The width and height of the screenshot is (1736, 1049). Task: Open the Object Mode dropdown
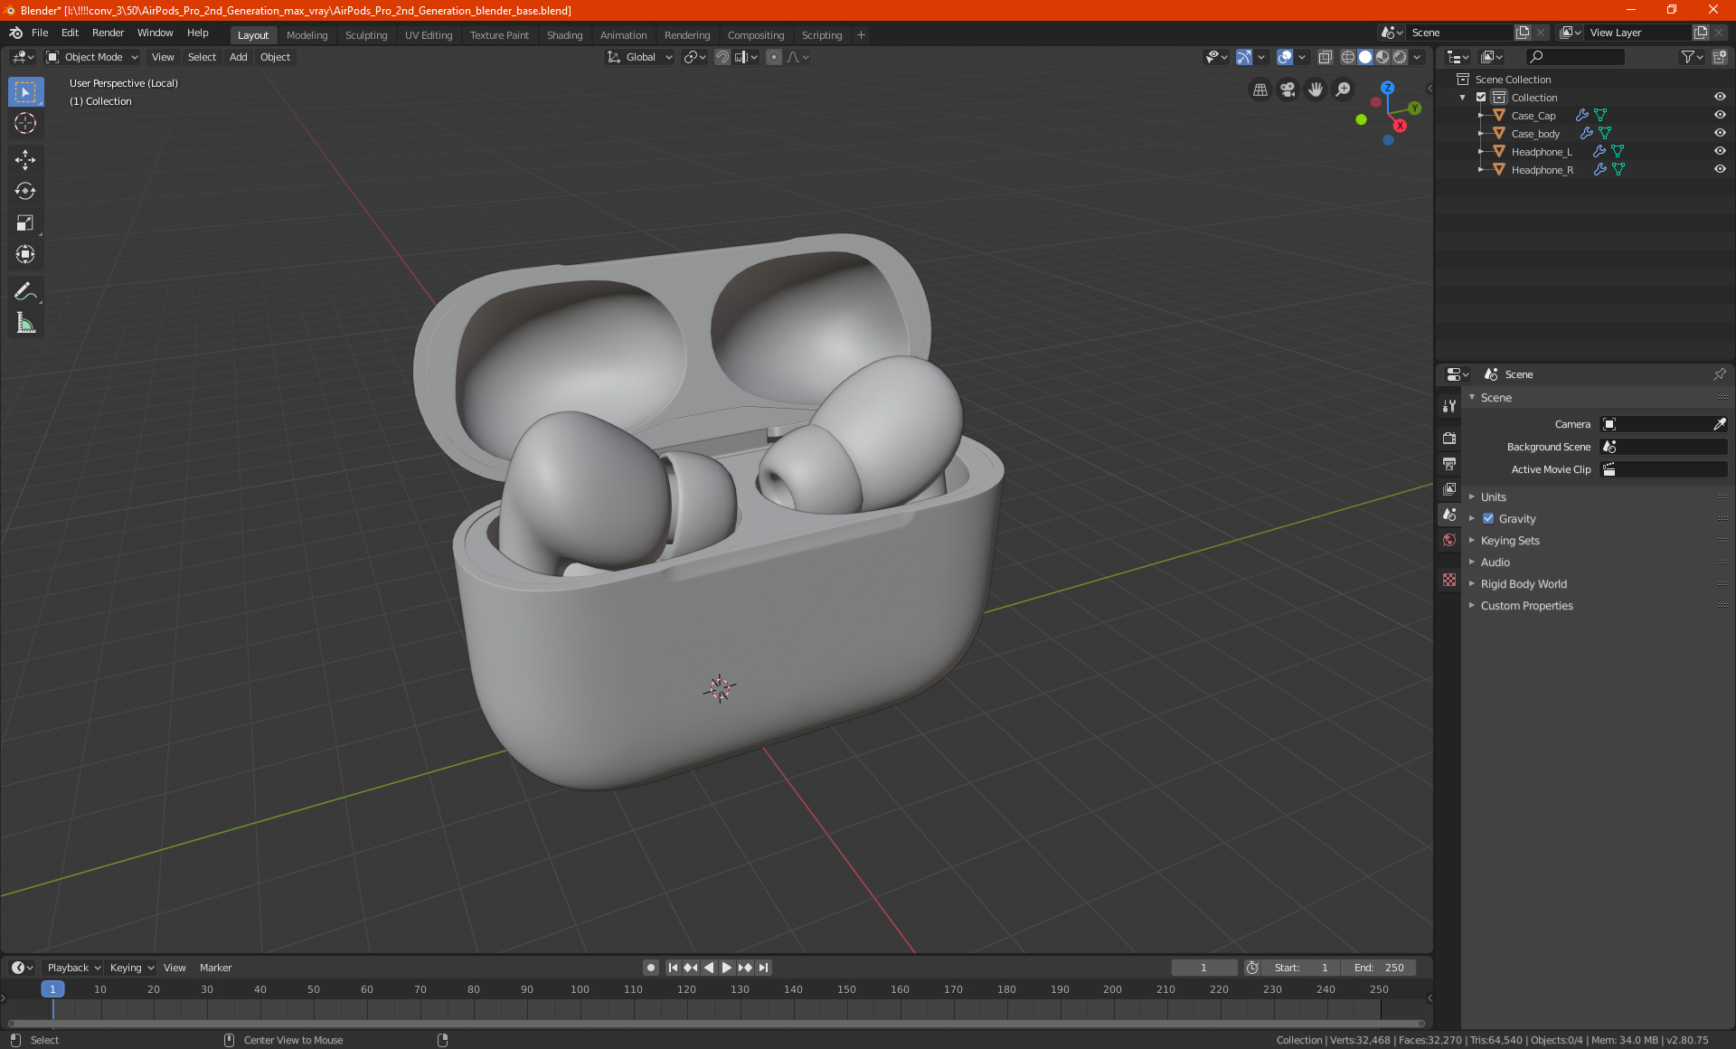pyautogui.click(x=92, y=57)
